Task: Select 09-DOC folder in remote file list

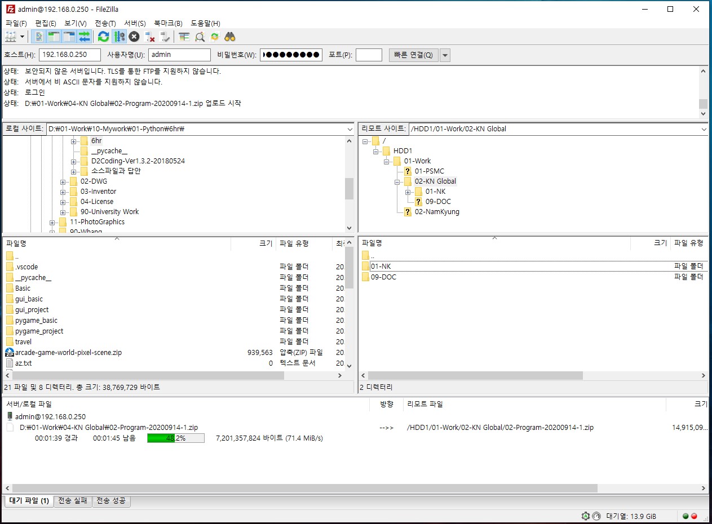Action: pos(383,277)
